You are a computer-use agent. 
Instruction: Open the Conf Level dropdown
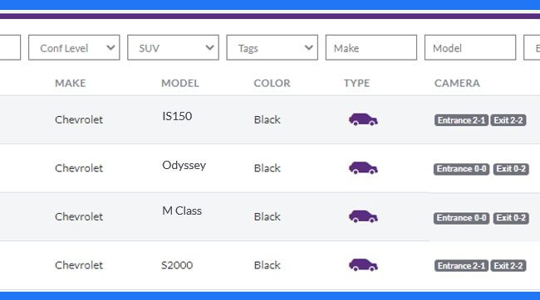[x=74, y=48]
